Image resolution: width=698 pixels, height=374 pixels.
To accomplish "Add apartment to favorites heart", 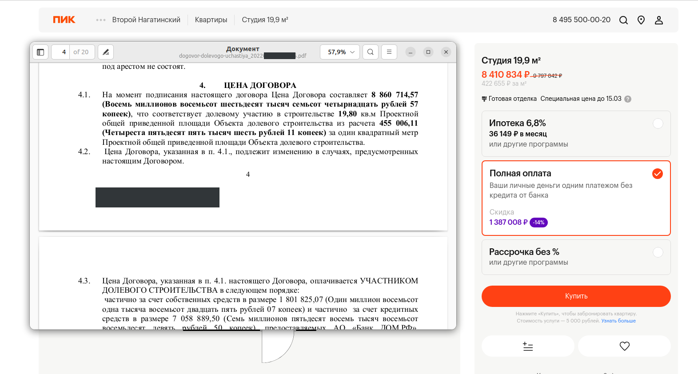I will point(624,346).
